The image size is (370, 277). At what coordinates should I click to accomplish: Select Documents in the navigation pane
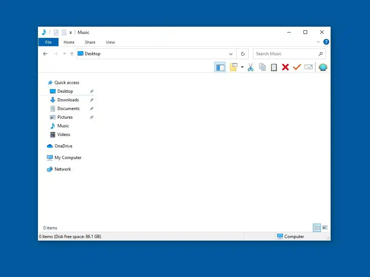(x=68, y=109)
